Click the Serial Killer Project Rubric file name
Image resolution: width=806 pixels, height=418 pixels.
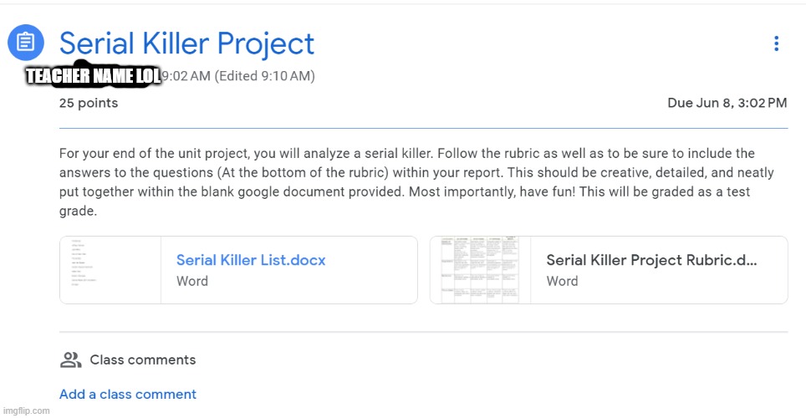tap(651, 260)
